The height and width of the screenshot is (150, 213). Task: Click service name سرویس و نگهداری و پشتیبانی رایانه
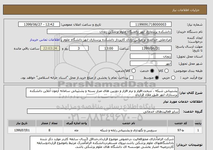pyautogui.click(x=129, y=130)
